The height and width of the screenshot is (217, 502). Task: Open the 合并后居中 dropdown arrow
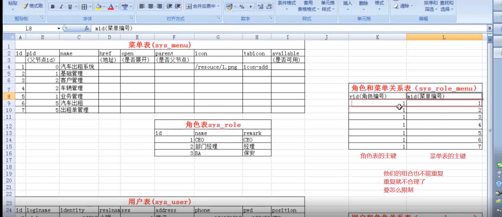(x=218, y=6)
